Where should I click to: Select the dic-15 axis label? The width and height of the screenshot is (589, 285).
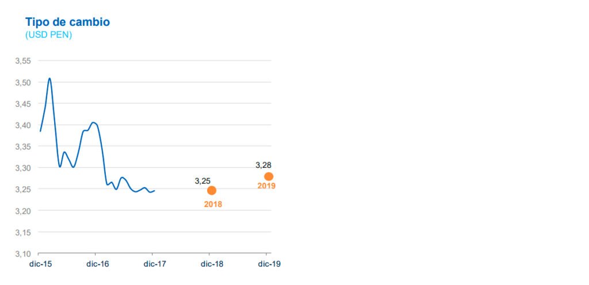point(41,264)
